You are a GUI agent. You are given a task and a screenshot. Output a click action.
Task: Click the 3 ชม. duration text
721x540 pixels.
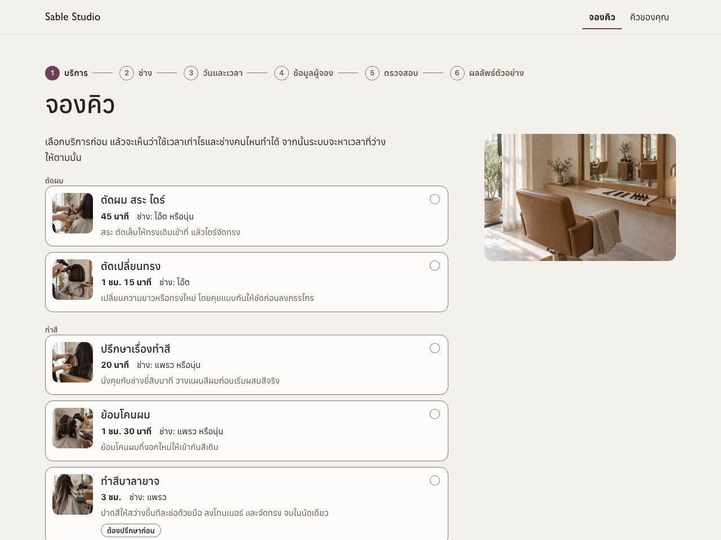(111, 497)
